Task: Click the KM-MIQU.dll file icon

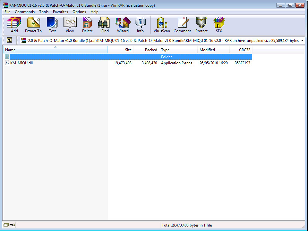Action: click(7, 63)
